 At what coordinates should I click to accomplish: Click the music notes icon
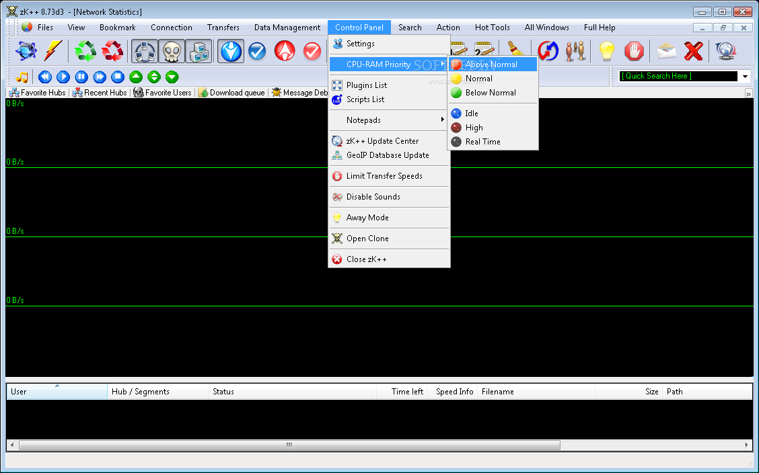22,77
